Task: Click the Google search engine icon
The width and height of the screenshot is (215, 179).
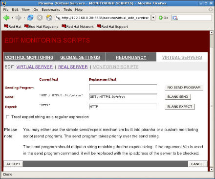Action: pos(175,18)
